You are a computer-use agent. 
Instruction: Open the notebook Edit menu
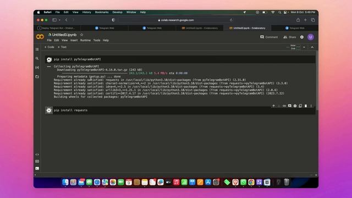pyautogui.click(x=57, y=40)
